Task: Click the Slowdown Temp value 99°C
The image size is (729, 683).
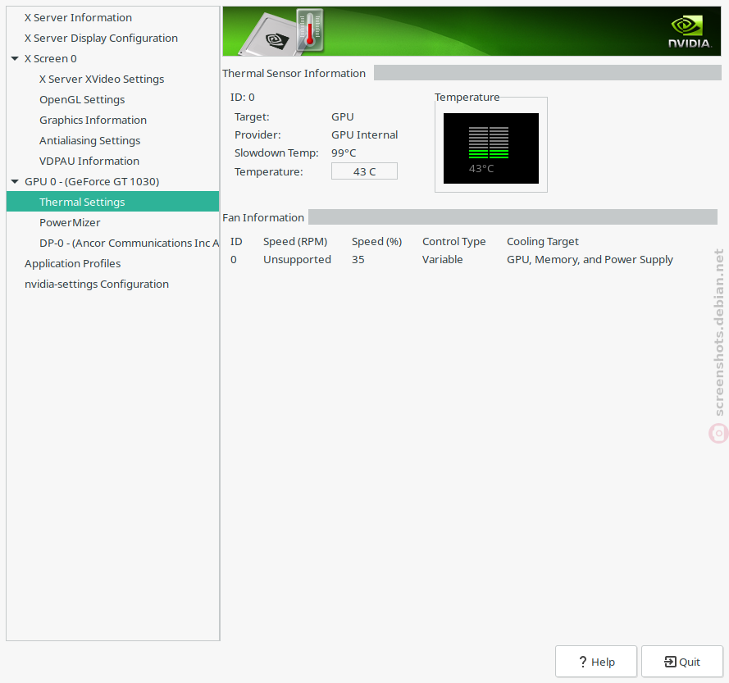Action: pos(344,153)
